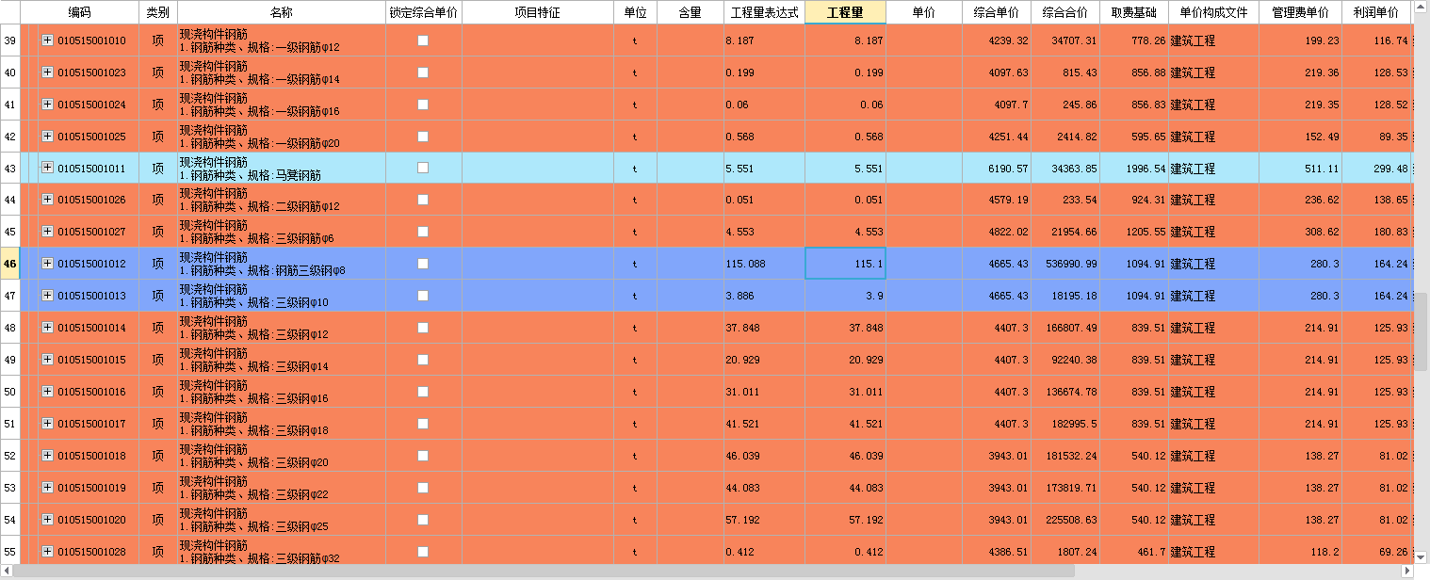Click the 工程量 cell showing 3.9
This screenshot has height=580, width=1430.
[x=845, y=296]
